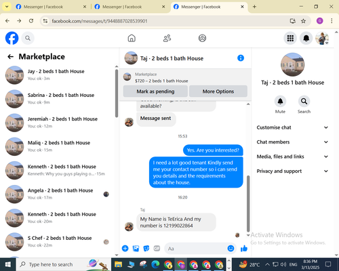Click the Facebook logo
The image size is (339, 271).
coord(12,38)
